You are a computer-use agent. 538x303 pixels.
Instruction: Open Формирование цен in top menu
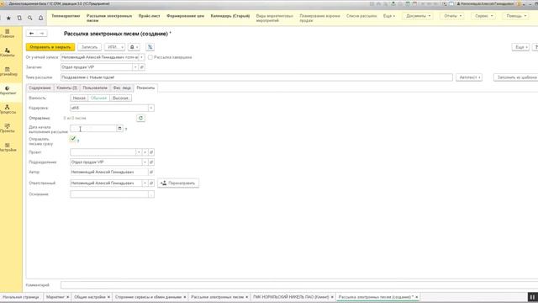tap(185, 16)
